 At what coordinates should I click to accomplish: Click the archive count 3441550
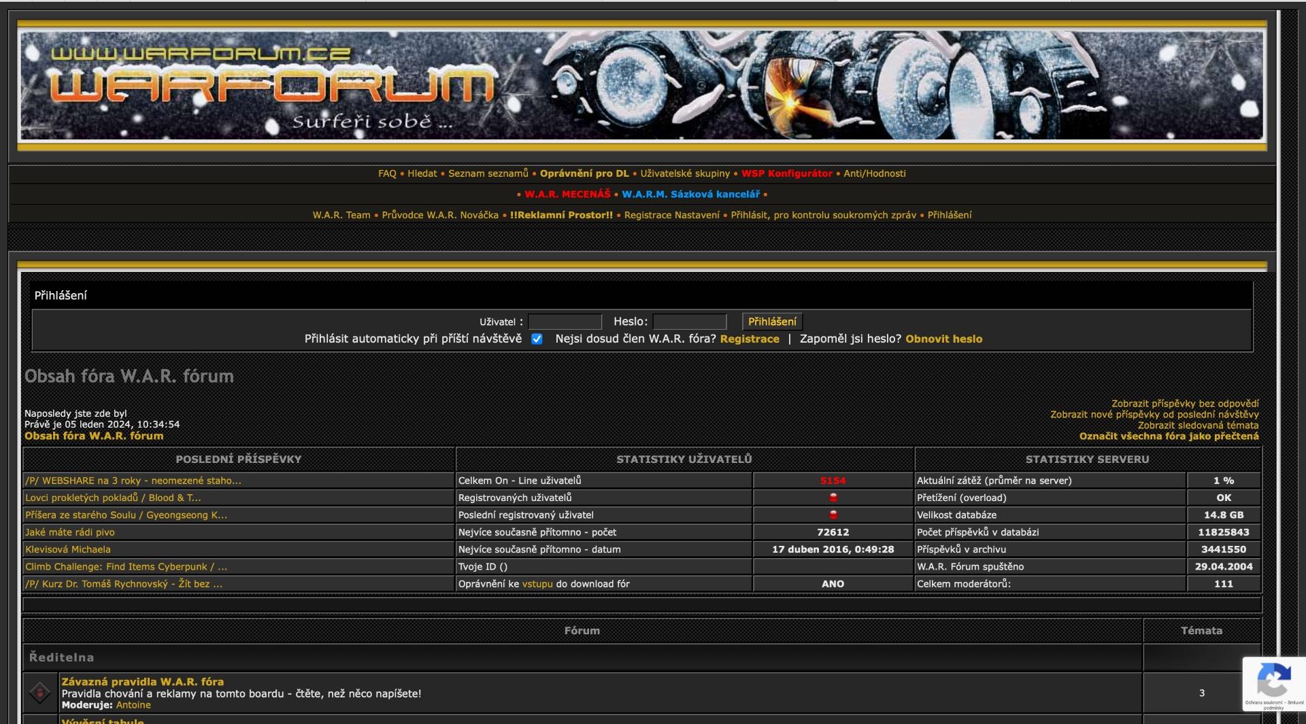[x=1223, y=549]
